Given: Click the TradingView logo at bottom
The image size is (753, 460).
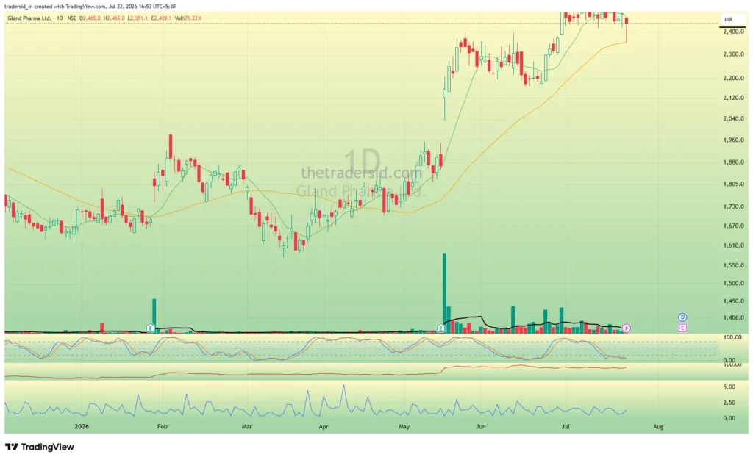Looking at the screenshot, I should [40, 447].
